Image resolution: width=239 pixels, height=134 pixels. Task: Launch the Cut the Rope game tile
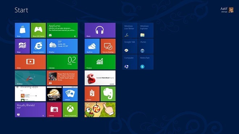[100, 110]
